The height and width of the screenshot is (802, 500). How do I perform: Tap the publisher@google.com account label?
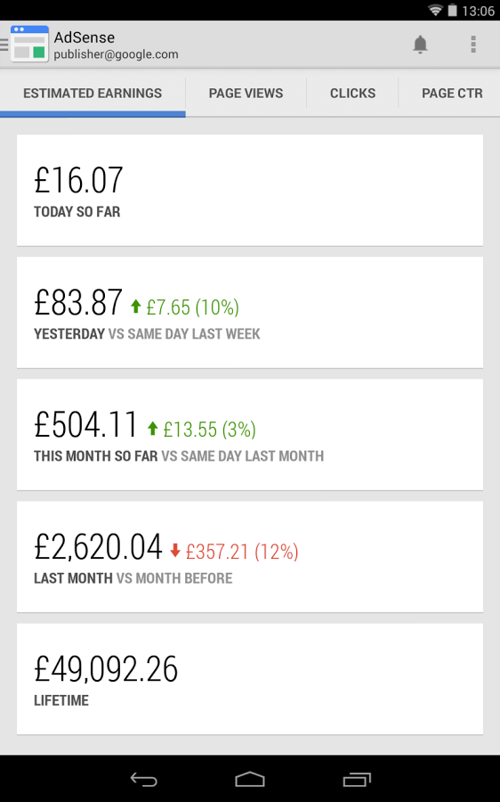coord(116,54)
